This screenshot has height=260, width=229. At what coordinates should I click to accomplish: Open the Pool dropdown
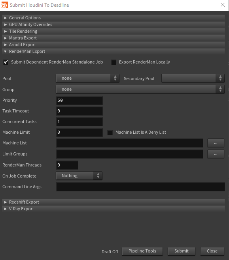pyautogui.click(x=87, y=78)
